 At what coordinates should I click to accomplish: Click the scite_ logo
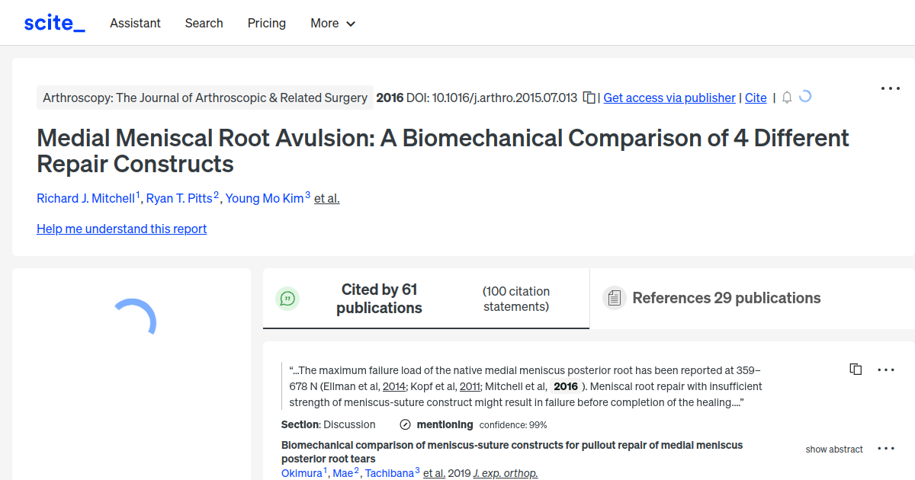pos(53,22)
